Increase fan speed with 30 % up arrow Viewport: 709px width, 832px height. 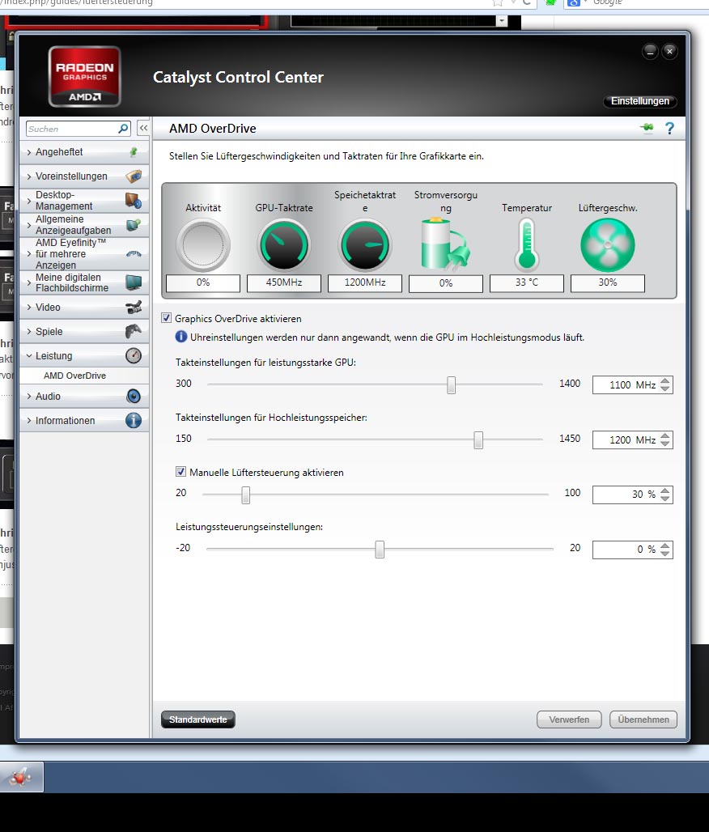point(665,490)
